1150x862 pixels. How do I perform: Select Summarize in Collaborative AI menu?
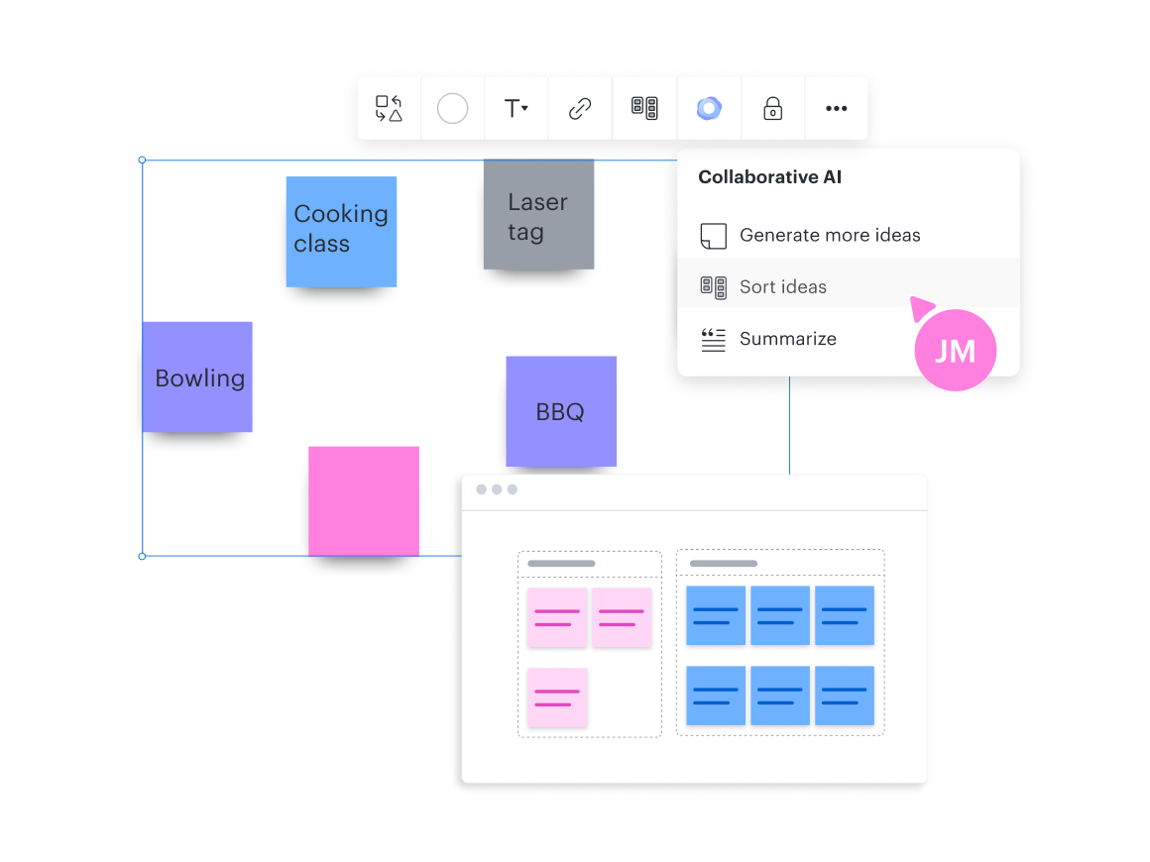coord(788,339)
